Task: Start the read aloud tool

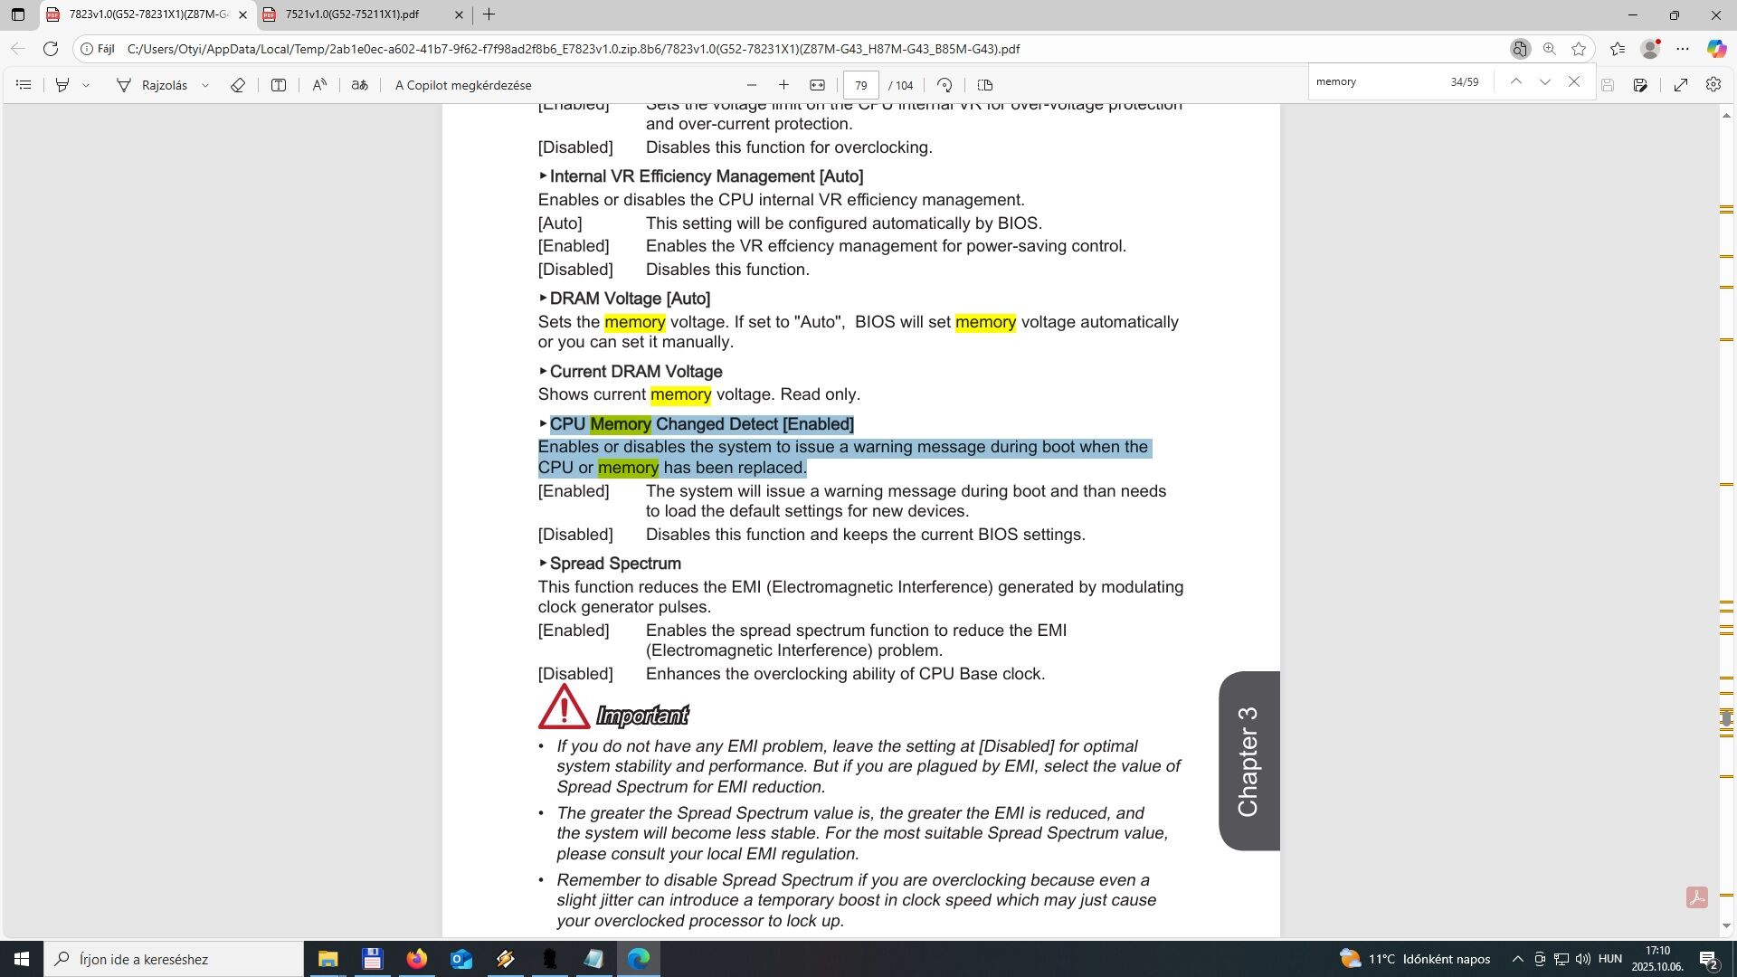Action: pyautogui.click(x=319, y=85)
